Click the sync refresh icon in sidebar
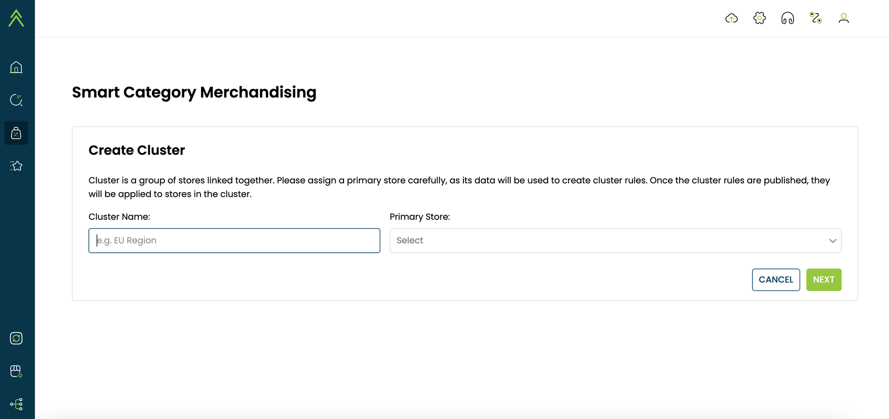The width and height of the screenshot is (889, 419). point(16,338)
